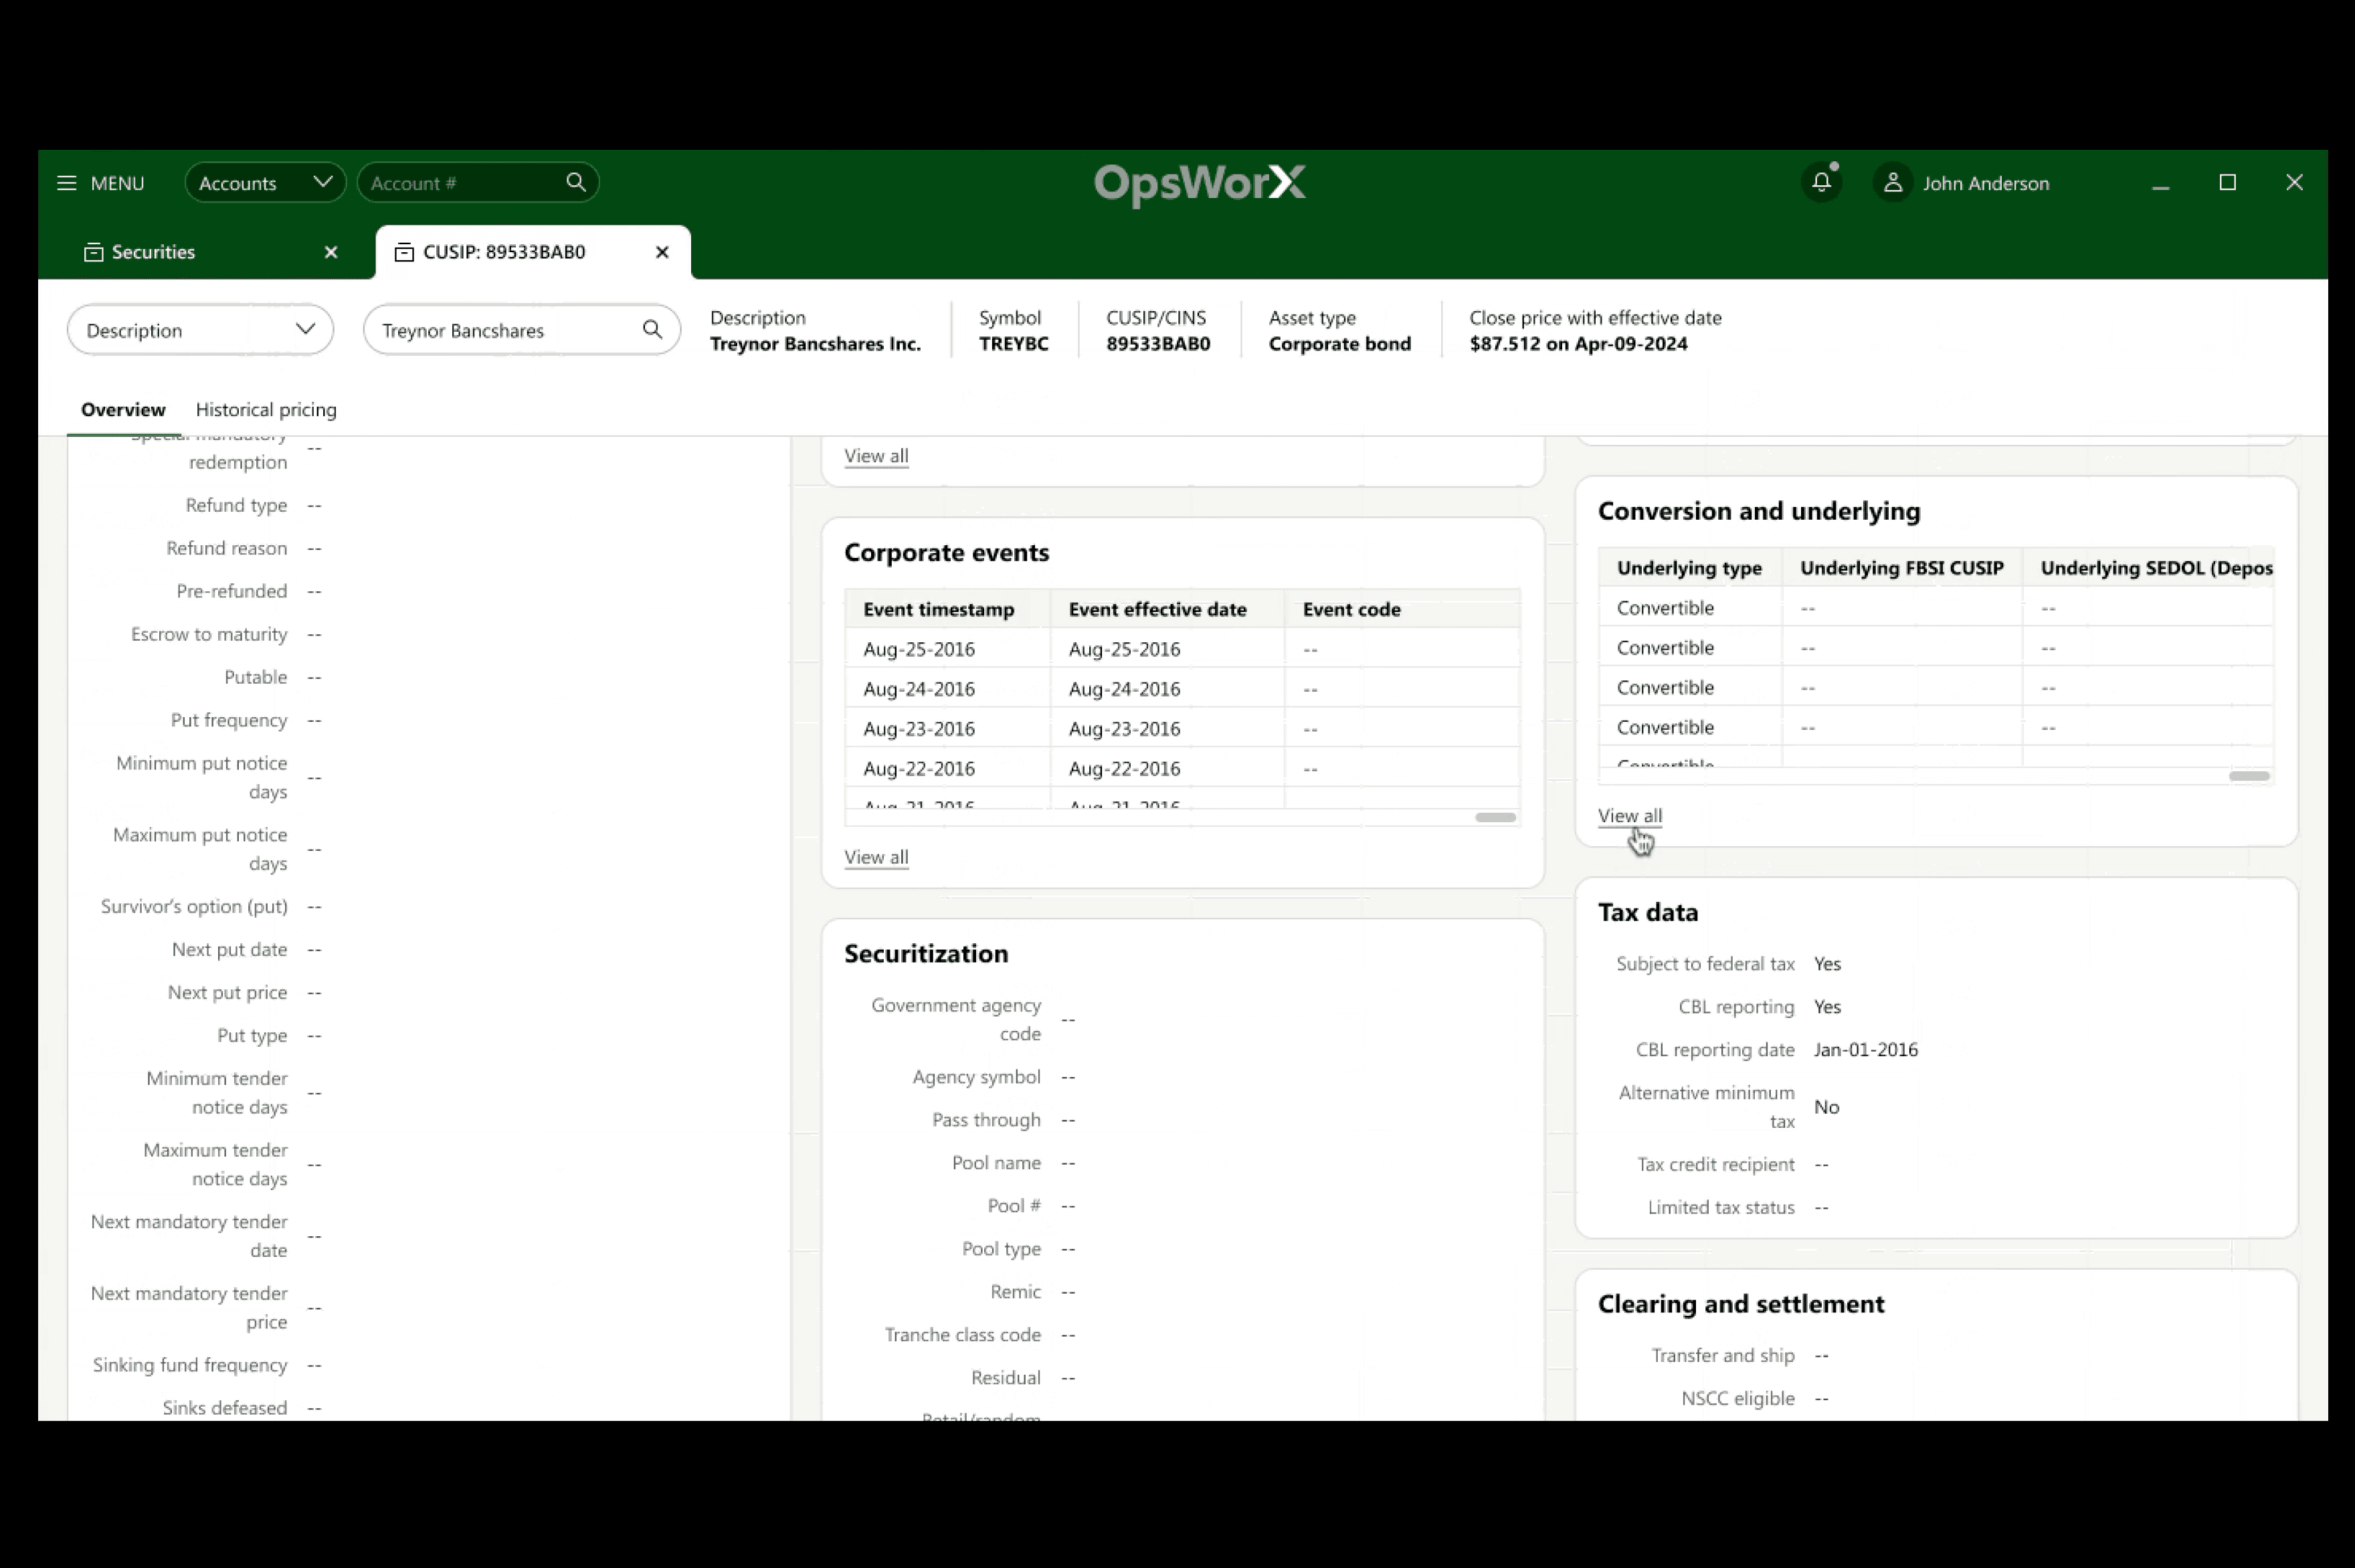The height and width of the screenshot is (1568, 2355).
Task: Select the Overview tab
Action: (x=123, y=410)
